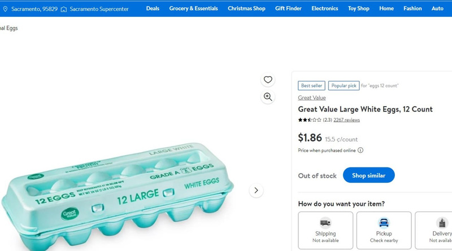
Task: Click the Shop similar button
Action: (x=368, y=175)
